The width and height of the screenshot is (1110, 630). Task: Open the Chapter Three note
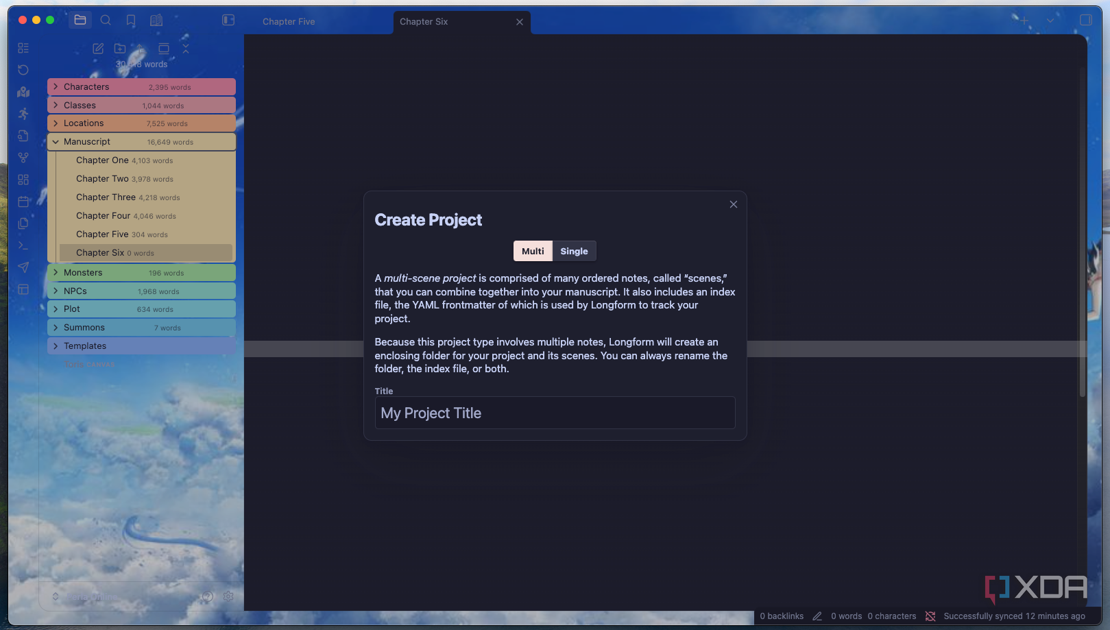pyautogui.click(x=145, y=197)
